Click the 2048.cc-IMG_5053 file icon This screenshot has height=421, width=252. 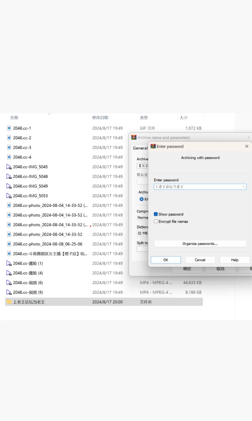(9, 196)
